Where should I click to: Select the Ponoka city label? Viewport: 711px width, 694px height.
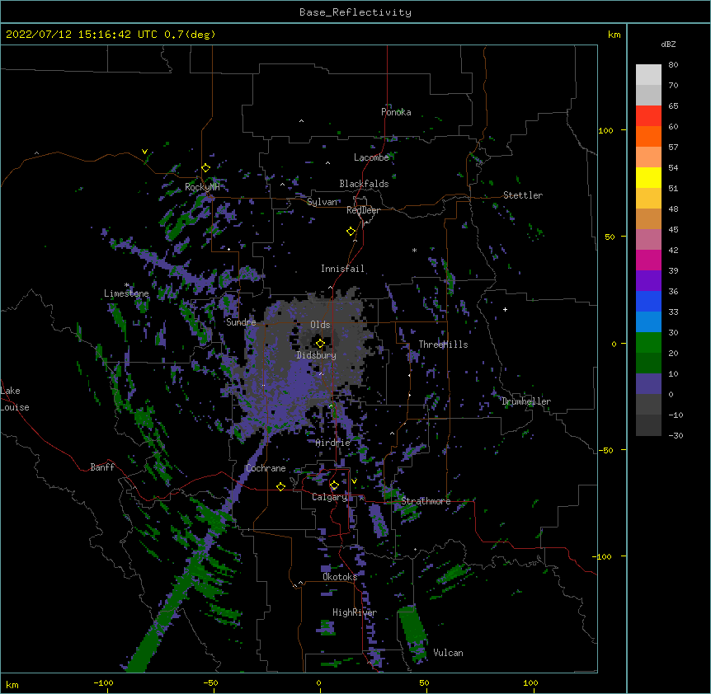click(396, 112)
